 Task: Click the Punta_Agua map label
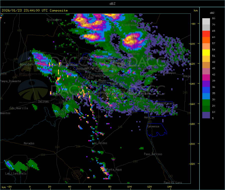pyautogui.click(x=114, y=170)
